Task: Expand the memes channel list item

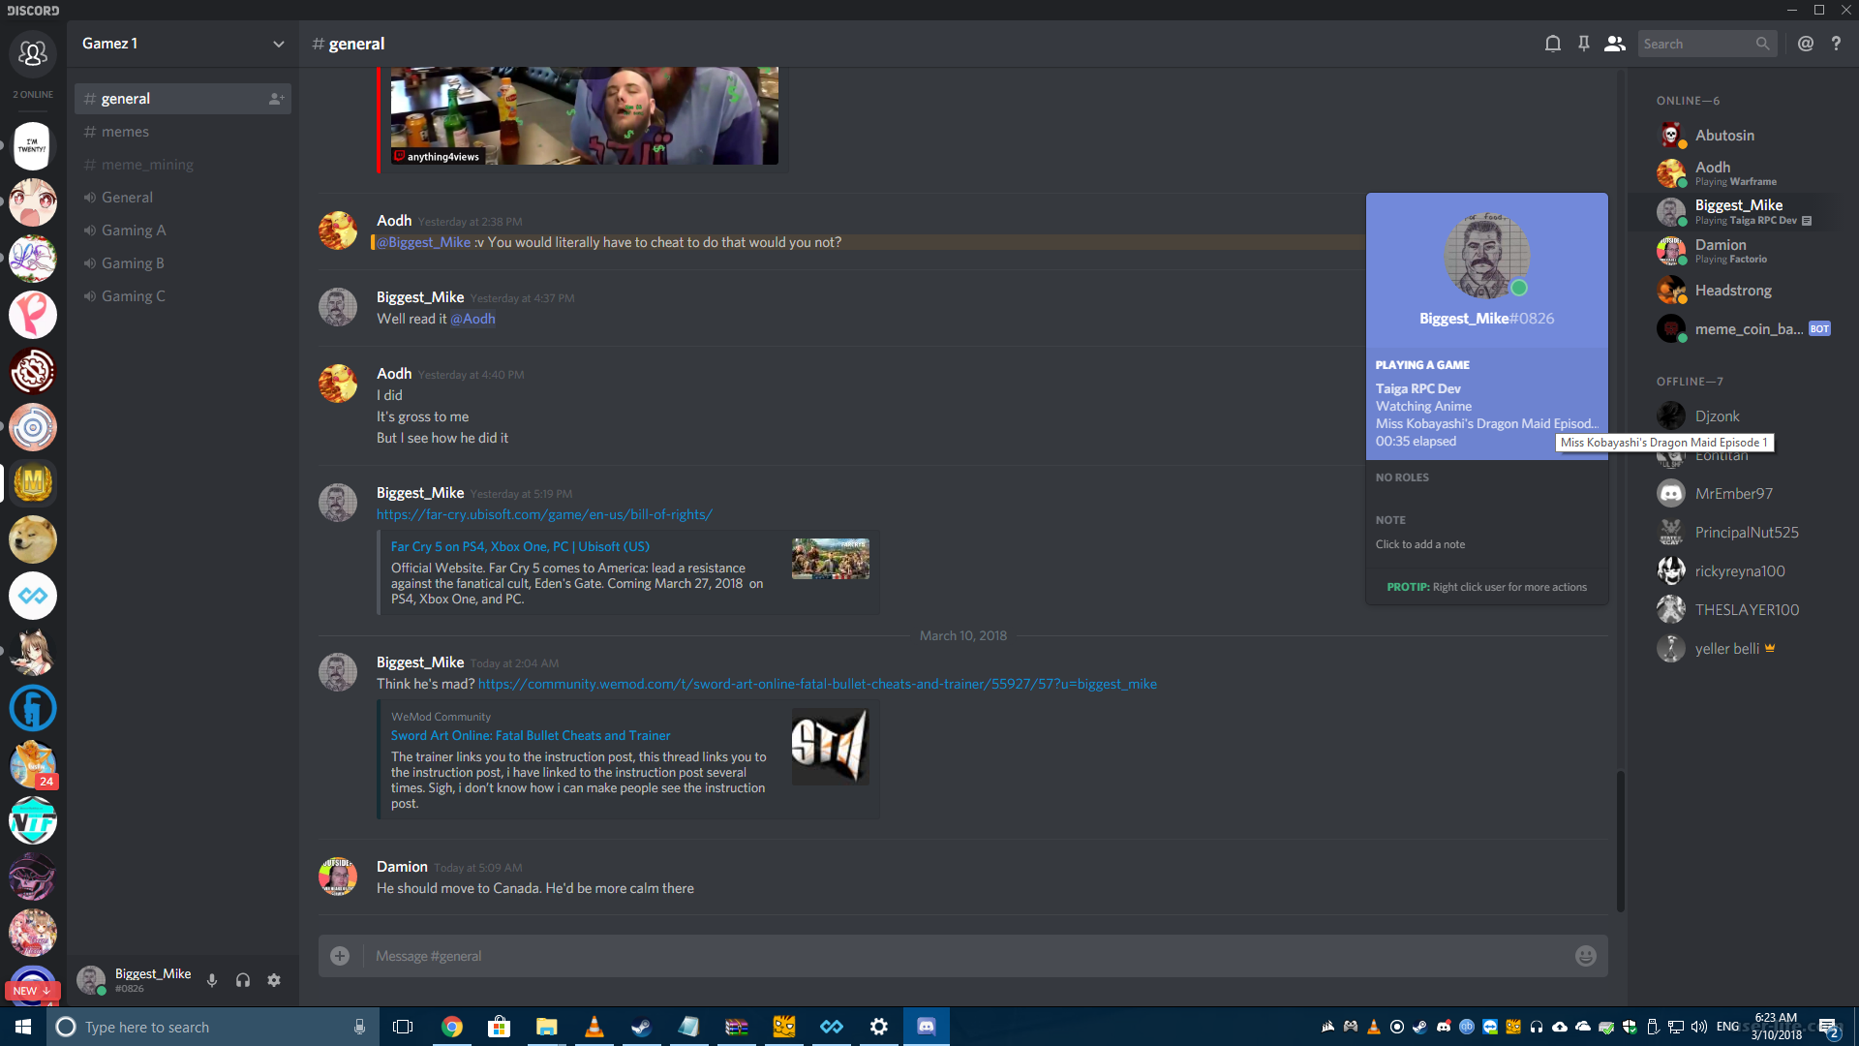Action: click(125, 131)
